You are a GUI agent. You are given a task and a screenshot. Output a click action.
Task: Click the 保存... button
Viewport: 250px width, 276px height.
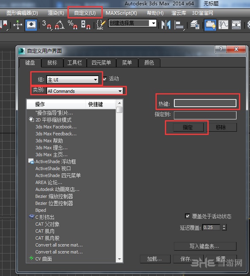tap(188, 259)
